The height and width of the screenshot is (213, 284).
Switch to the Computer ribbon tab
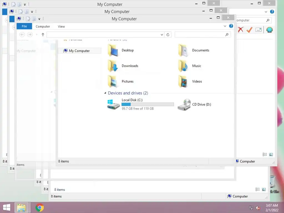tap(43, 26)
